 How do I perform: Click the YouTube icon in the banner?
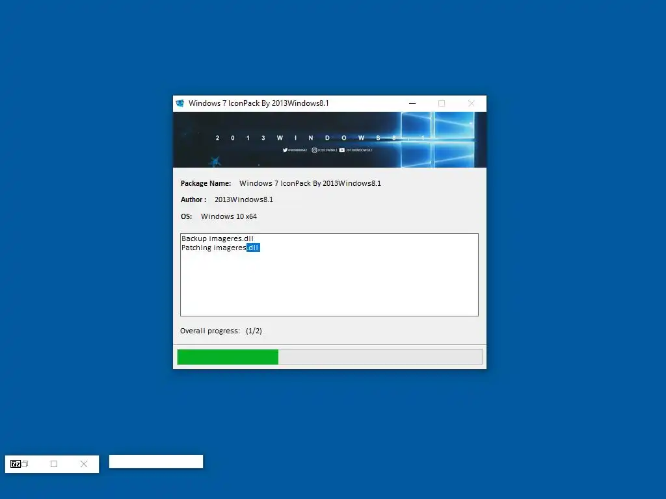[342, 150]
